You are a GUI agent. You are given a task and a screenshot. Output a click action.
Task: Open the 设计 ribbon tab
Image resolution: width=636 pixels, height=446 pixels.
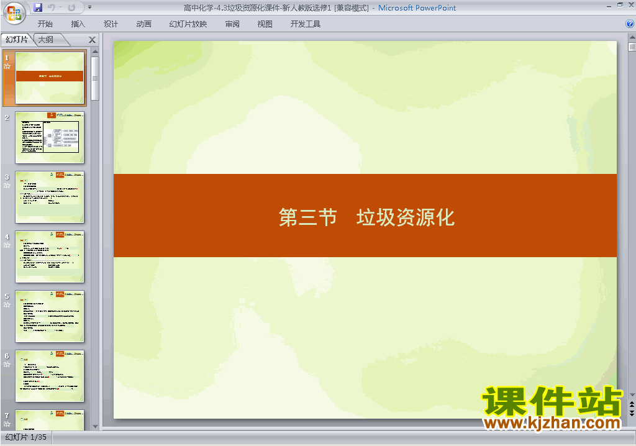coord(111,24)
